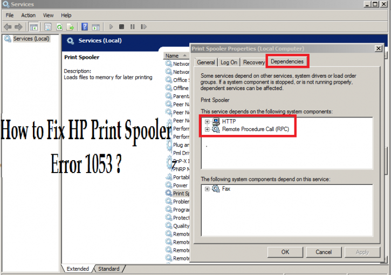
Task: Open the Action menu
Action: coord(28,16)
